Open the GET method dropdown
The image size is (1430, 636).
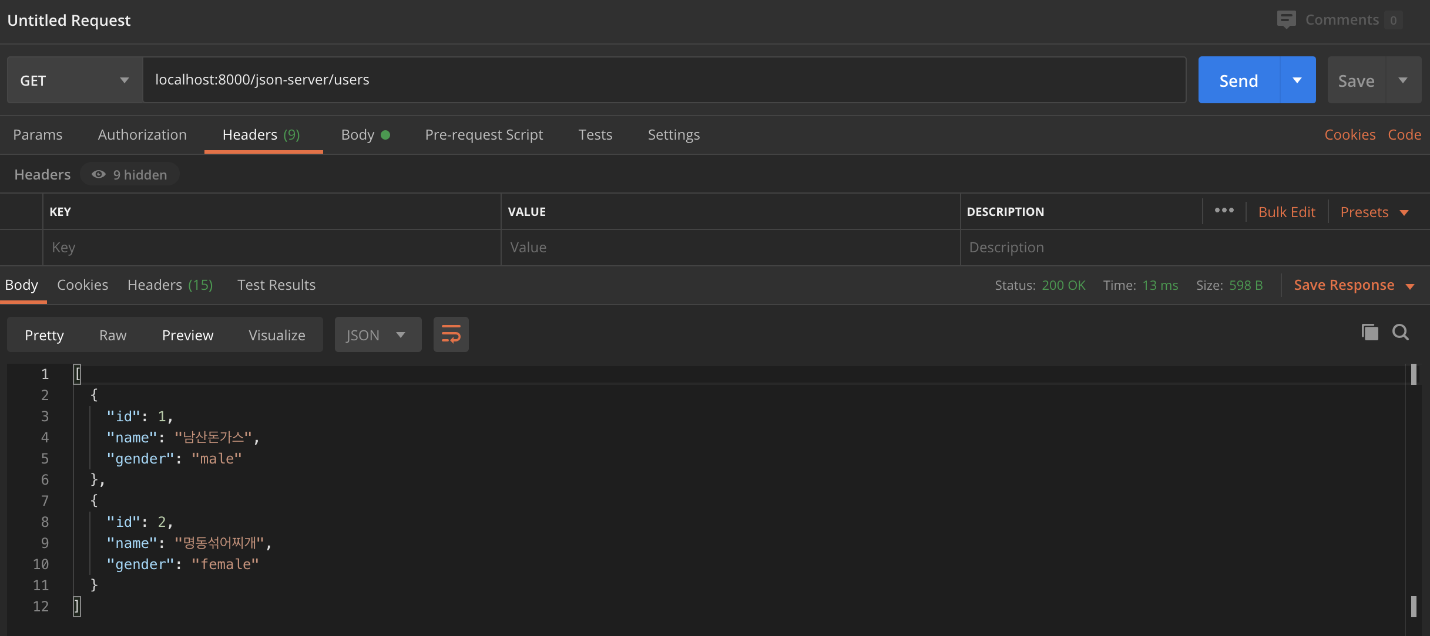75,80
